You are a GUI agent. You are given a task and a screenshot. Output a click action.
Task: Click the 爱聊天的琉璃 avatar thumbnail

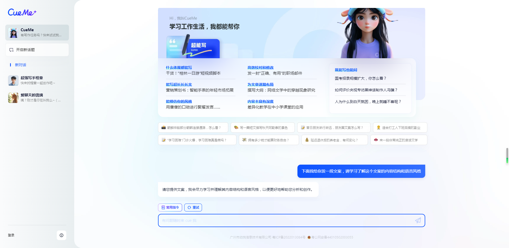tap(13, 98)
